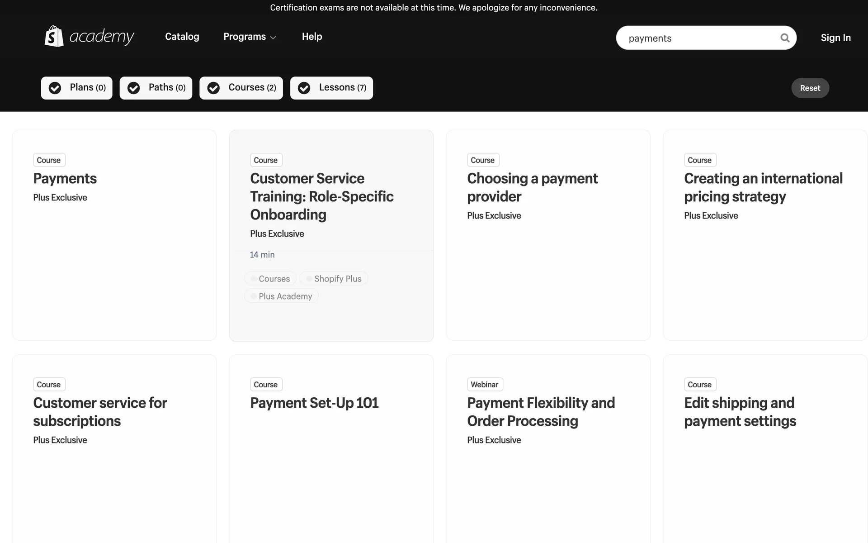Toggle the Courses filter checkmark
868x543 pixels.
213,88
